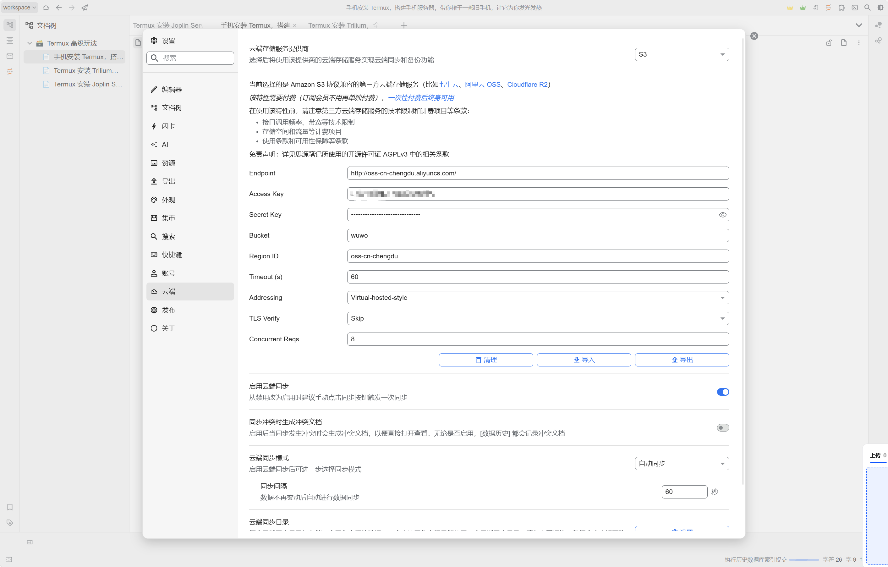Screen dimensions: 888x567
Task: Open the plugins puzzle icon in the top bar
Action: point(842,7)
